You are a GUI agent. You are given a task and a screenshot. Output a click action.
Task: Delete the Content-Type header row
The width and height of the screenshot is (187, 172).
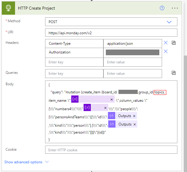pos(166,43)
